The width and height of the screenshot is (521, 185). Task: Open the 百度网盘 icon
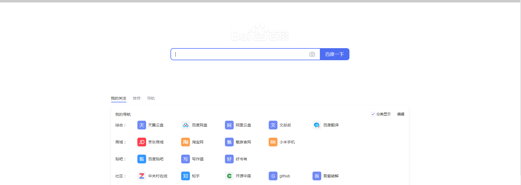(186, 125)
